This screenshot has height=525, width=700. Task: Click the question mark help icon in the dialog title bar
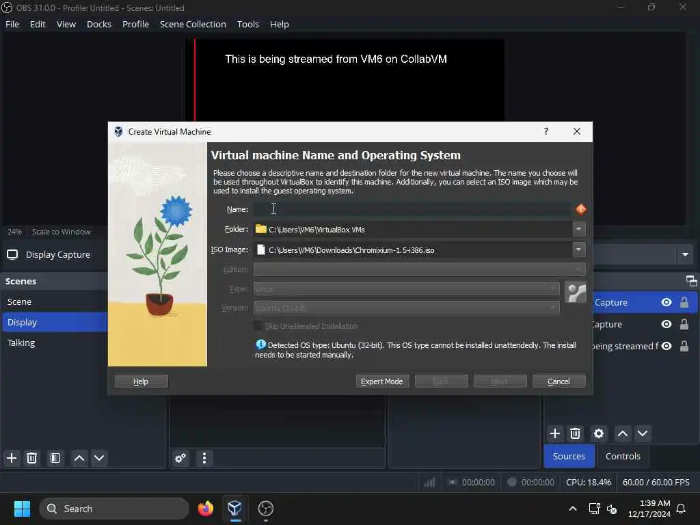pyautogui.click(x=546, y=131)
